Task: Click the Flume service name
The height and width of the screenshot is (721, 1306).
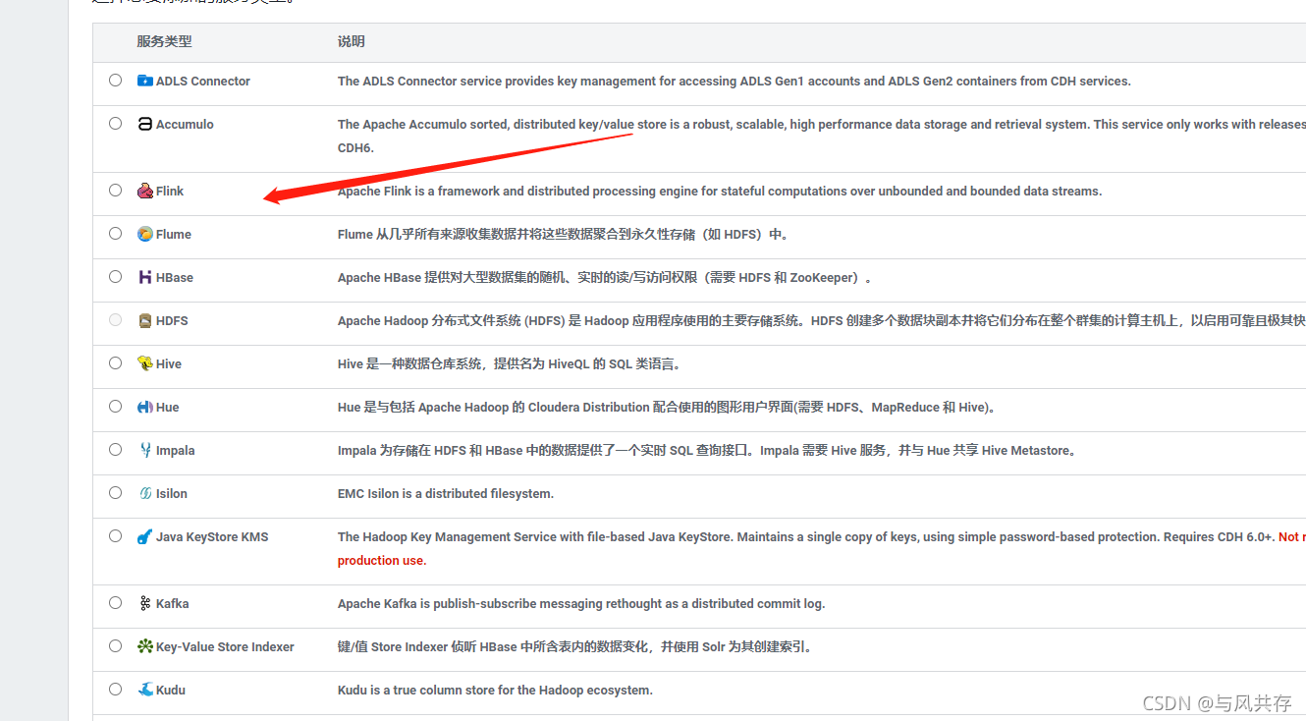Action: pos(174,235)
